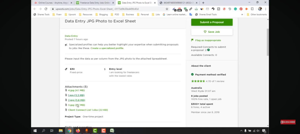Screen dimensions: 300x134
Task: Click the envelope mail extension icon
Action: tap(207, 9)
